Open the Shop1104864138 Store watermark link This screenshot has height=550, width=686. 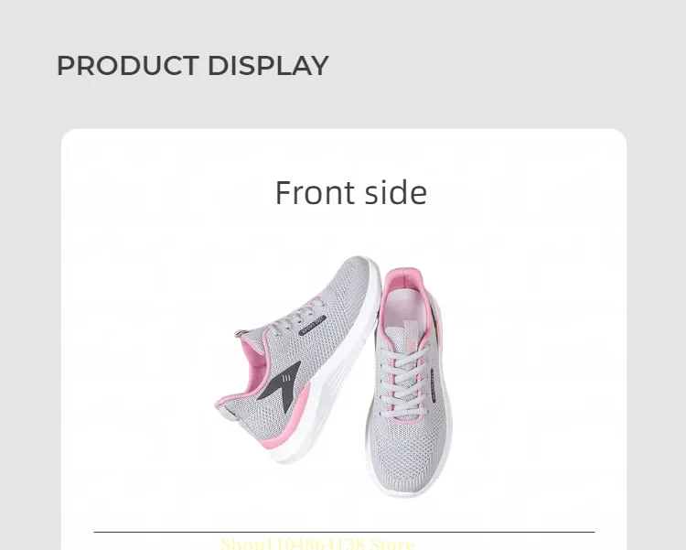tap(317, 544)
